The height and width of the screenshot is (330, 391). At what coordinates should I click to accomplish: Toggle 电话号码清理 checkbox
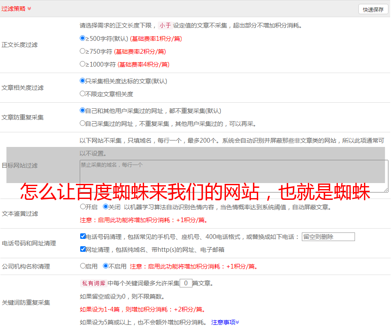click(x=83, y=236)
